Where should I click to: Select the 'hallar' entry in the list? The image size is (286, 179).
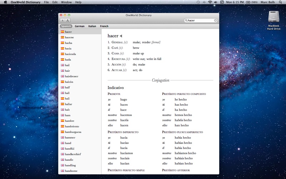click(80, 104)
